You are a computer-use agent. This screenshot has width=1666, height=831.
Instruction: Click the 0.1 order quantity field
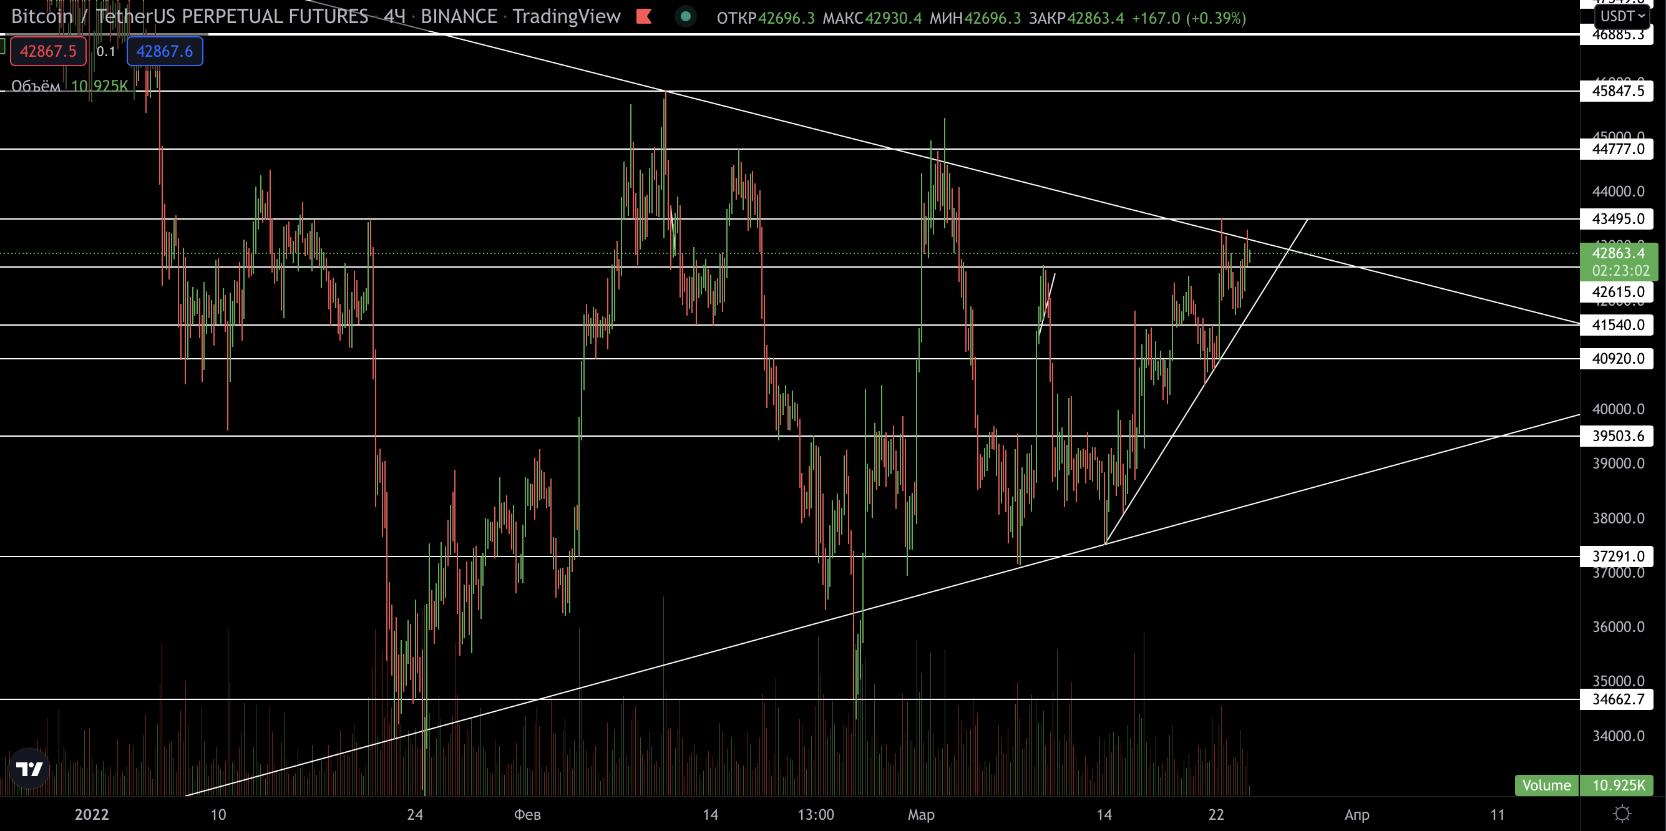[x=106, y=51]
